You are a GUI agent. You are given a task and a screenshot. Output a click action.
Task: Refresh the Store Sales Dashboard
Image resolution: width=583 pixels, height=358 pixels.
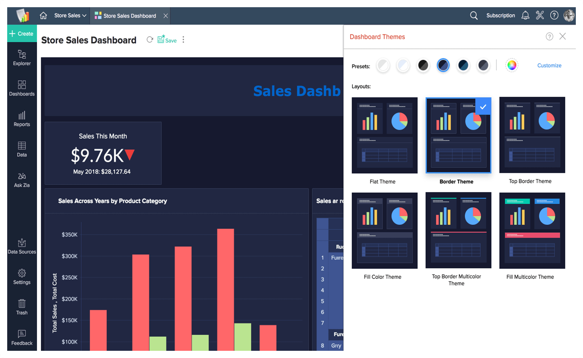tap(150, 40)
